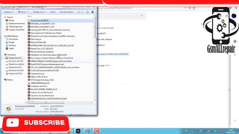The width and height of the screenshot is (239, 134).
Task: Select MerapiTool_v1.3.7_20151215 file icon
Action: (29, 49)
